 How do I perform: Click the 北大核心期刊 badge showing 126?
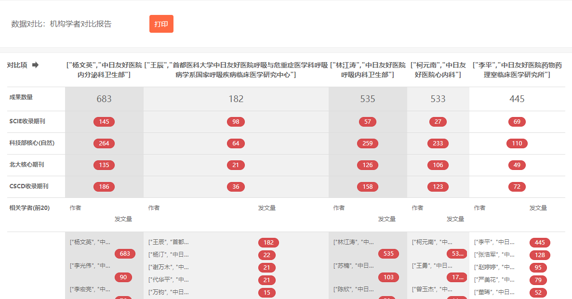368,165
